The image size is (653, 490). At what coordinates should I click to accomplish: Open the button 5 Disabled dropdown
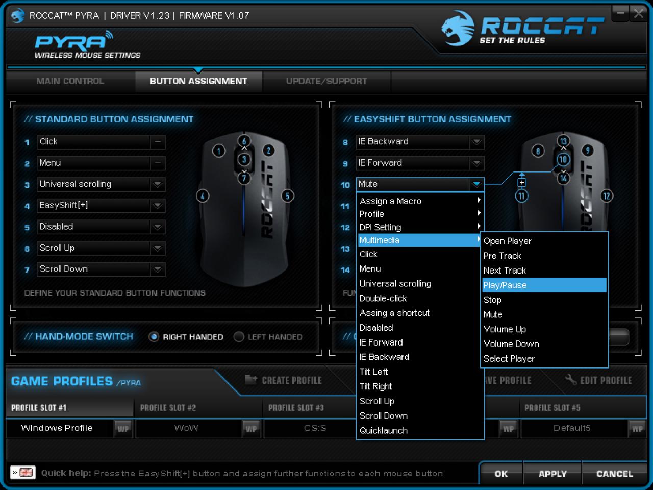tap(158, 227)
